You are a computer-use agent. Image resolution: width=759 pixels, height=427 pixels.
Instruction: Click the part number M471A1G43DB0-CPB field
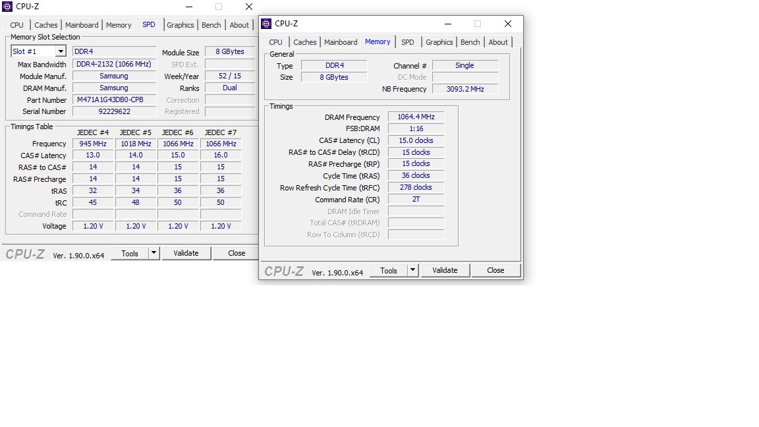click(114, 100)
